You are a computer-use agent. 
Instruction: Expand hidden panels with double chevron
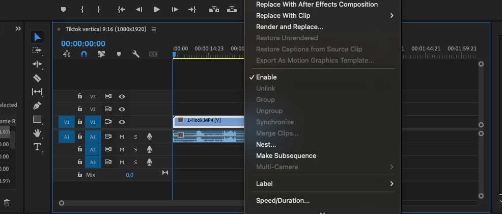tap(18, 29)
